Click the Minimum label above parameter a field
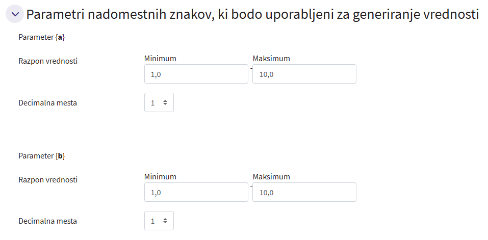The height and width of the screenshot is (240, 488). [x=160, y=59]
